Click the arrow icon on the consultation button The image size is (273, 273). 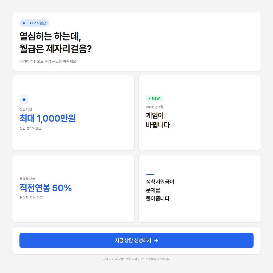pyautogui.click(x=156, y=241)
